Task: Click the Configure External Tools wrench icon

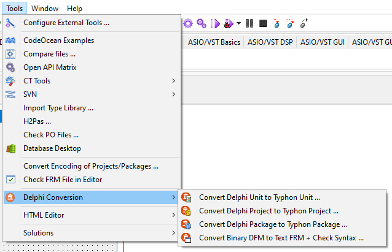Action: point(10,23)
